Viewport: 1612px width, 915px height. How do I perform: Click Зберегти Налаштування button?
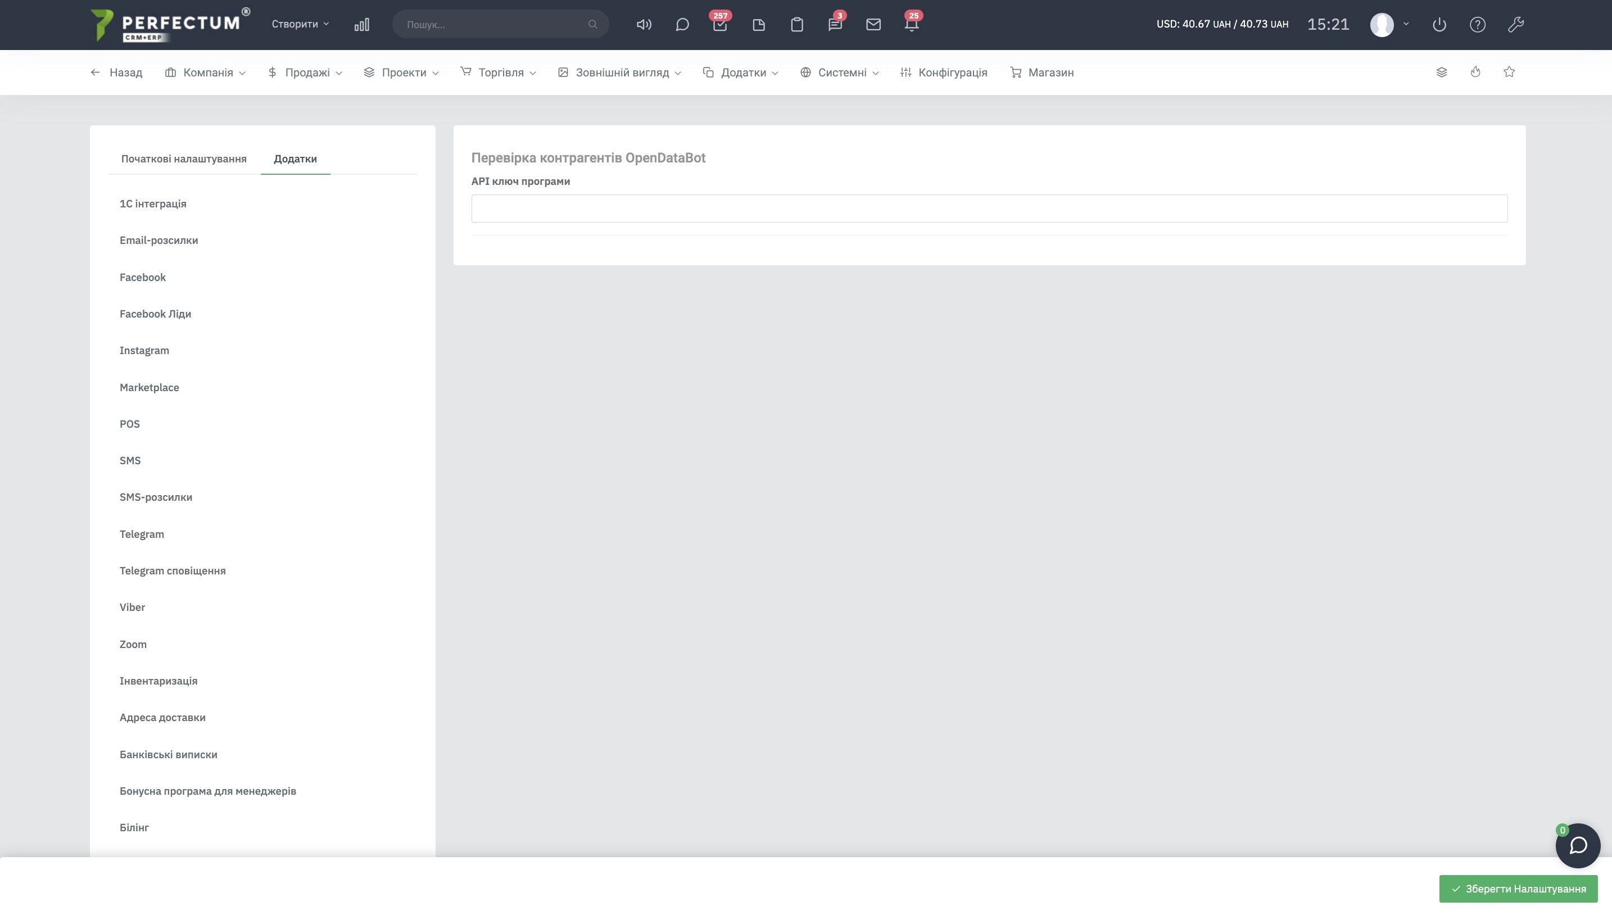click(x=1518, y=889)
